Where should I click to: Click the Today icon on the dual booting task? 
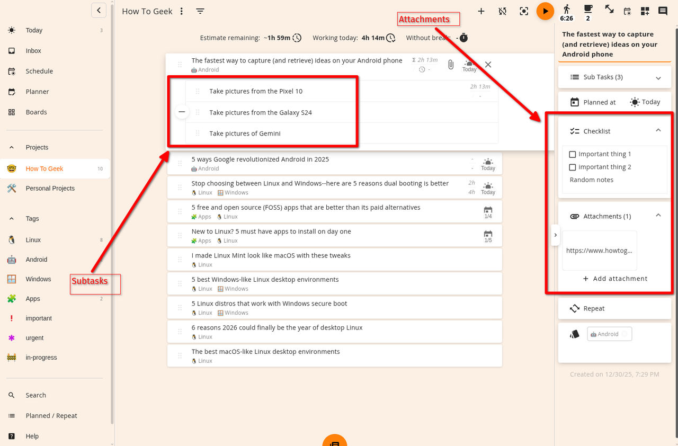coord(488,188)
